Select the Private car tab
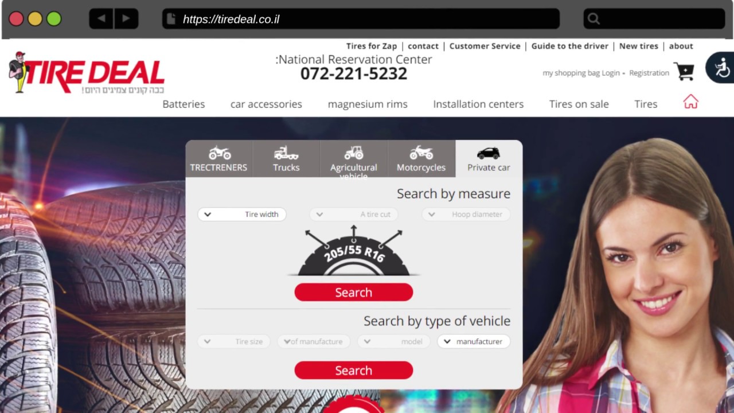Viewport: 734px width, 413px height. pyautogui.click(x=489, y=159)
